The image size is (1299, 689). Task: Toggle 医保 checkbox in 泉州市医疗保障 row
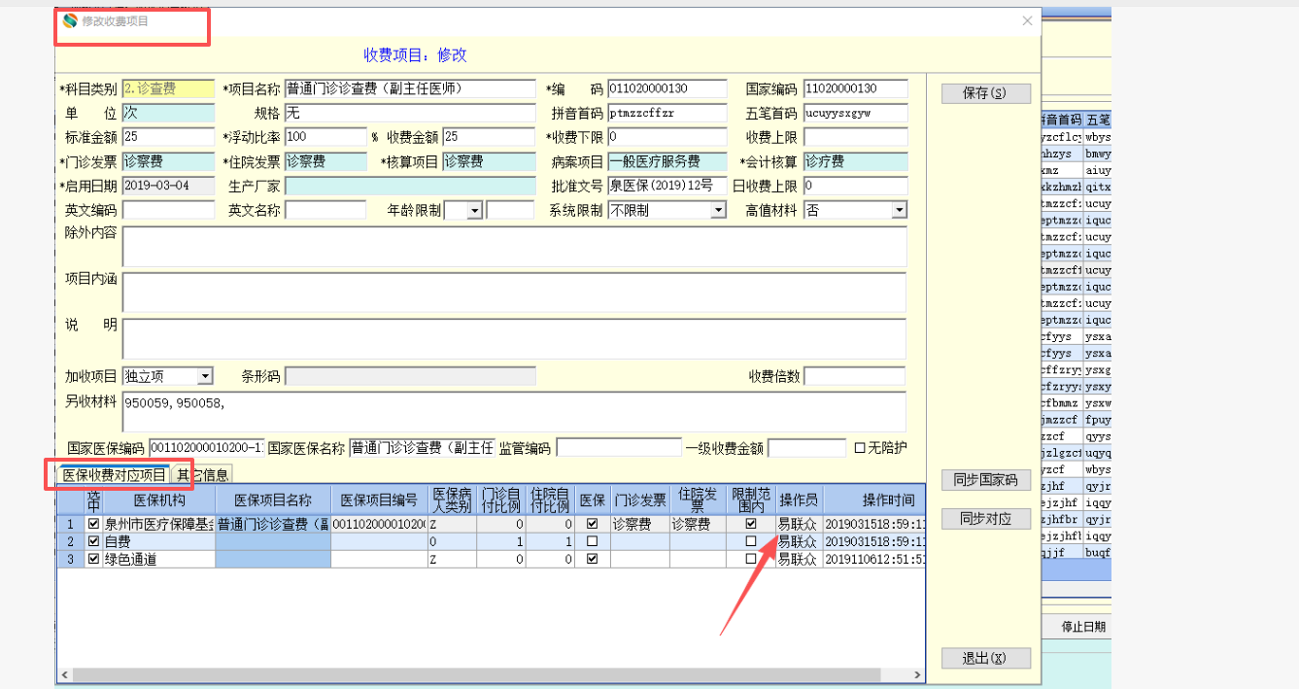pos(593,524)
